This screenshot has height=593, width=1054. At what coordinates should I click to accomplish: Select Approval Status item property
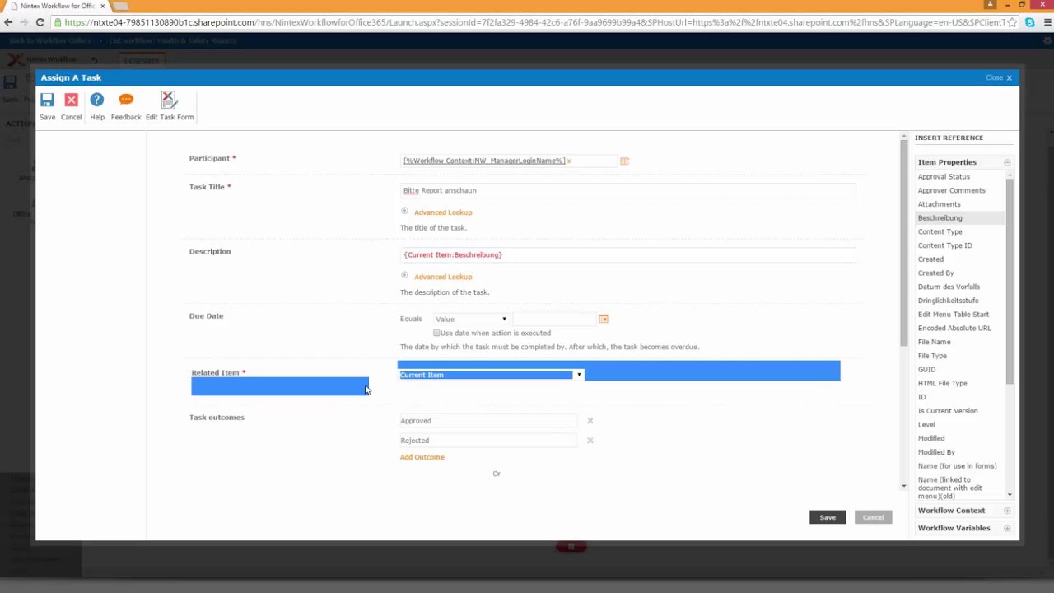point(944,176)
